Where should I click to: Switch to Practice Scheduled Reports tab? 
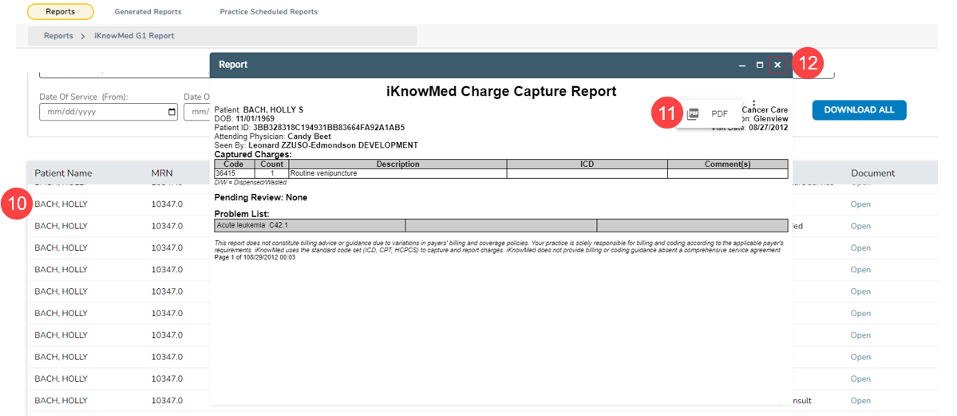(268, 12)
